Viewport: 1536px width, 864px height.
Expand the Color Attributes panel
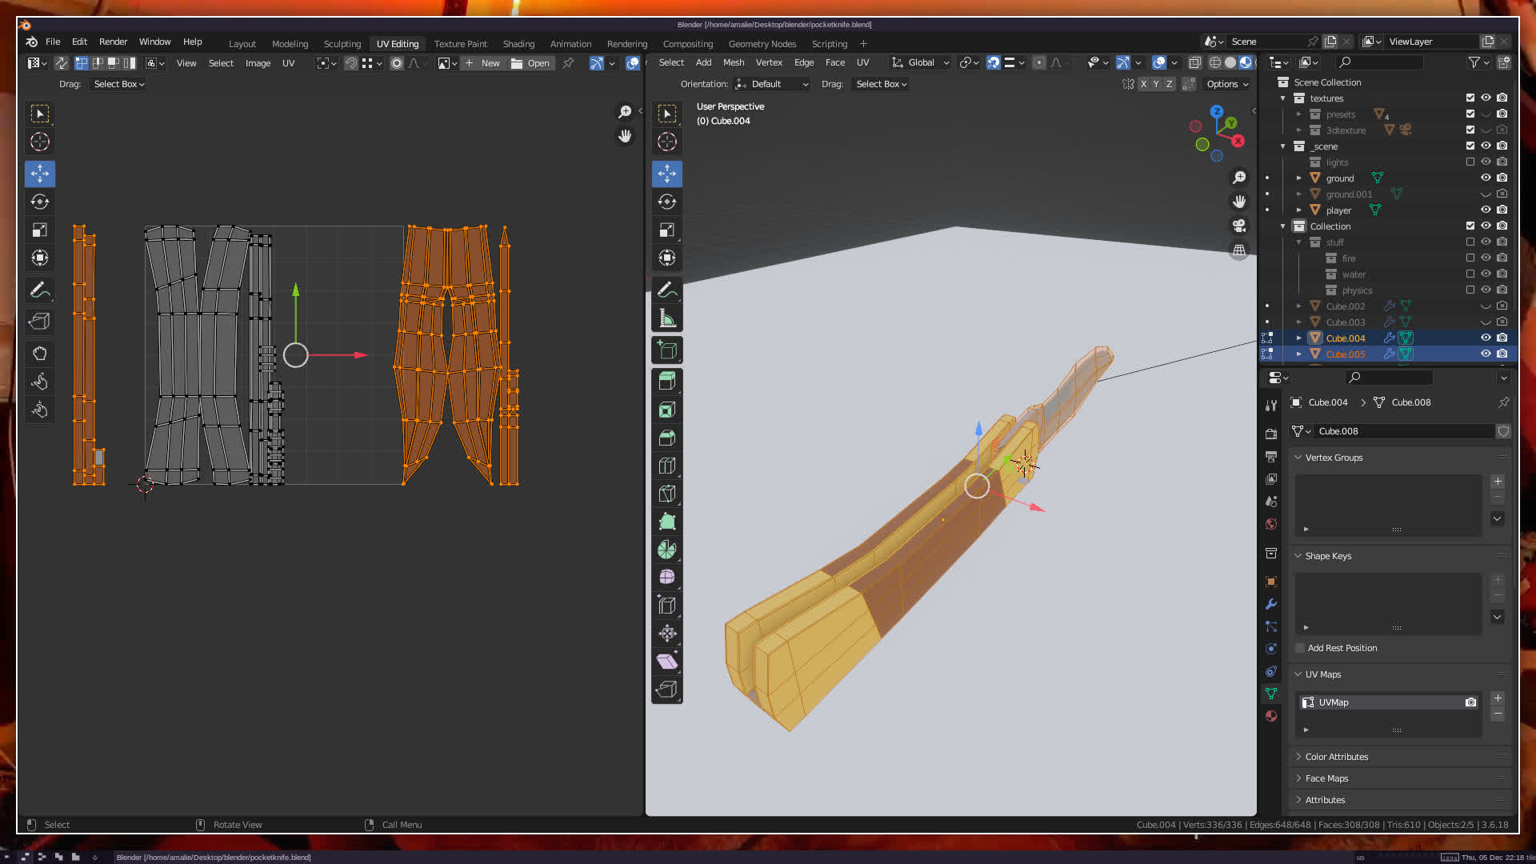click(x=1336, y=757)
